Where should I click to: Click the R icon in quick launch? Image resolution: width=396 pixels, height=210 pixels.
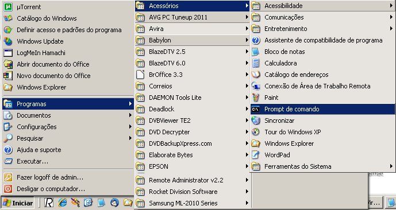(49, 203)
